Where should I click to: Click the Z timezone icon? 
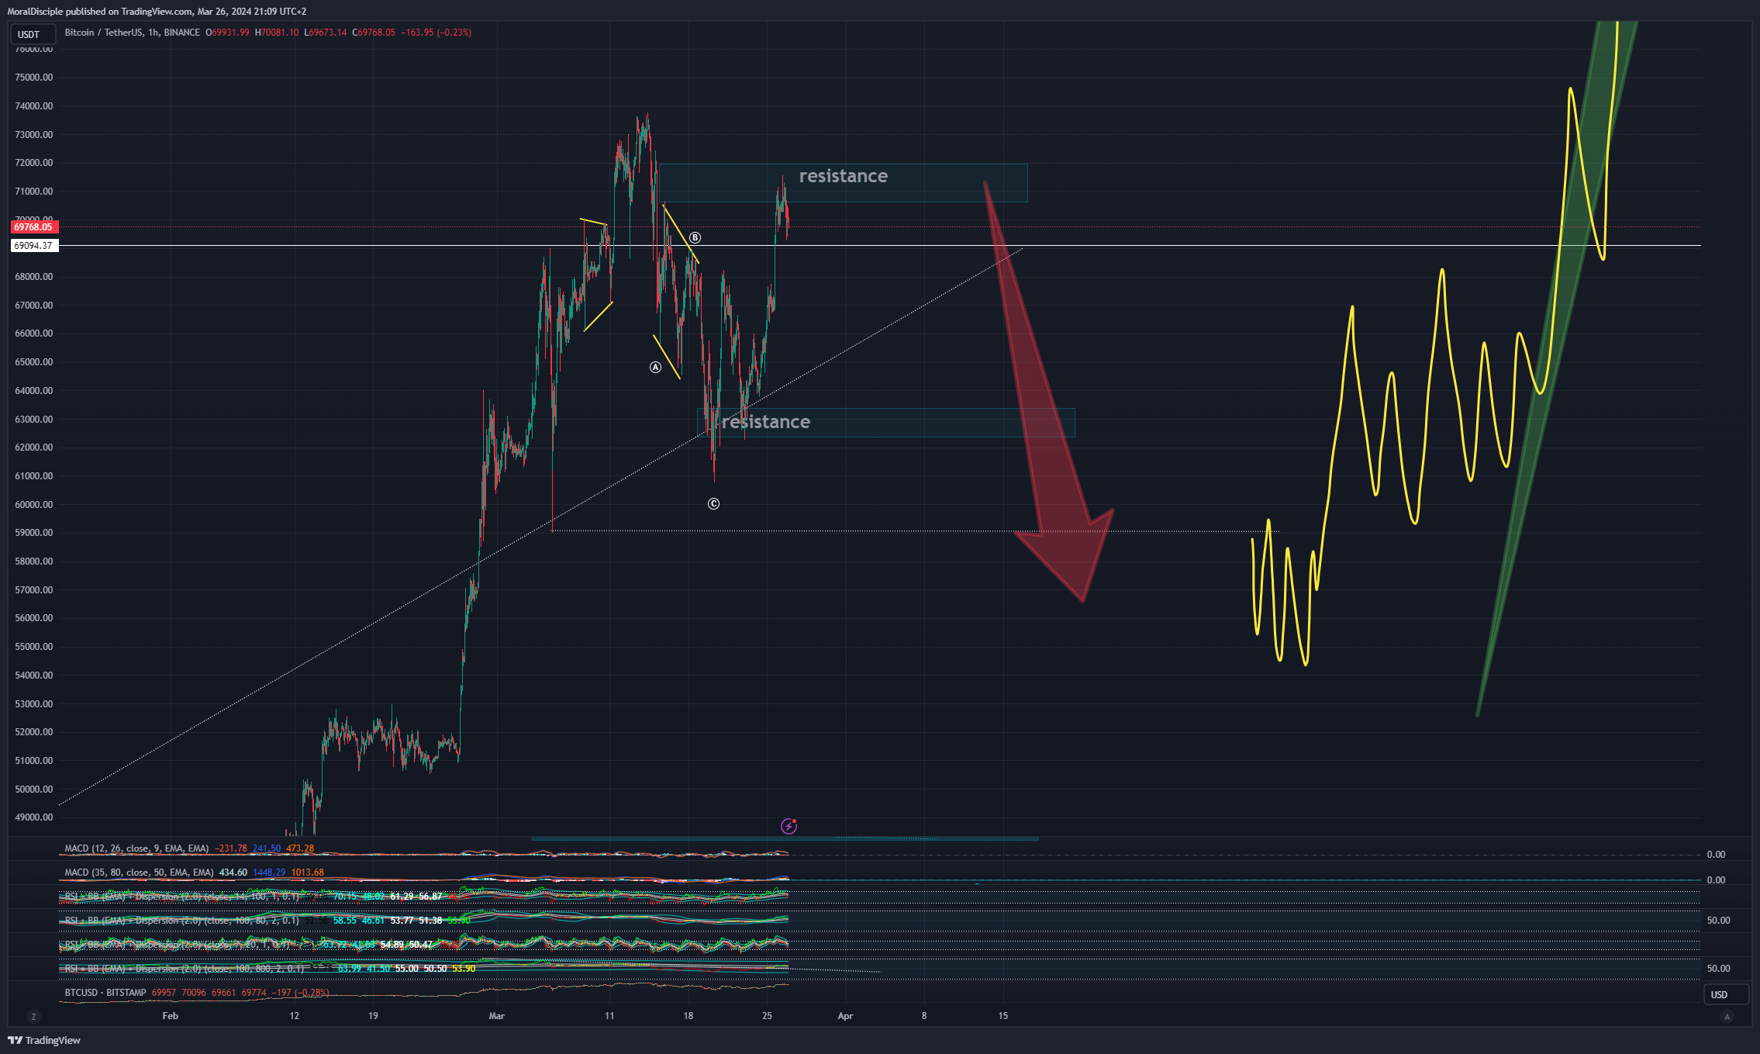pos(33,1016)
